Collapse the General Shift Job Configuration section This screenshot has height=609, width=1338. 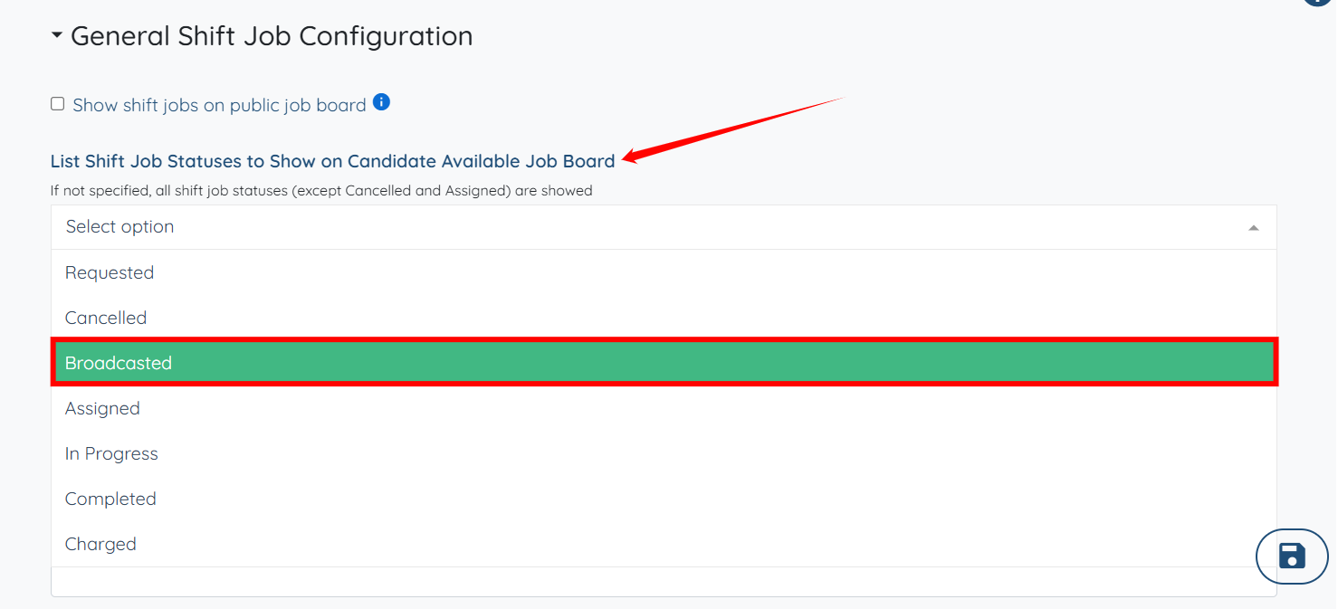pyautogui.click(x=57, y=36)
